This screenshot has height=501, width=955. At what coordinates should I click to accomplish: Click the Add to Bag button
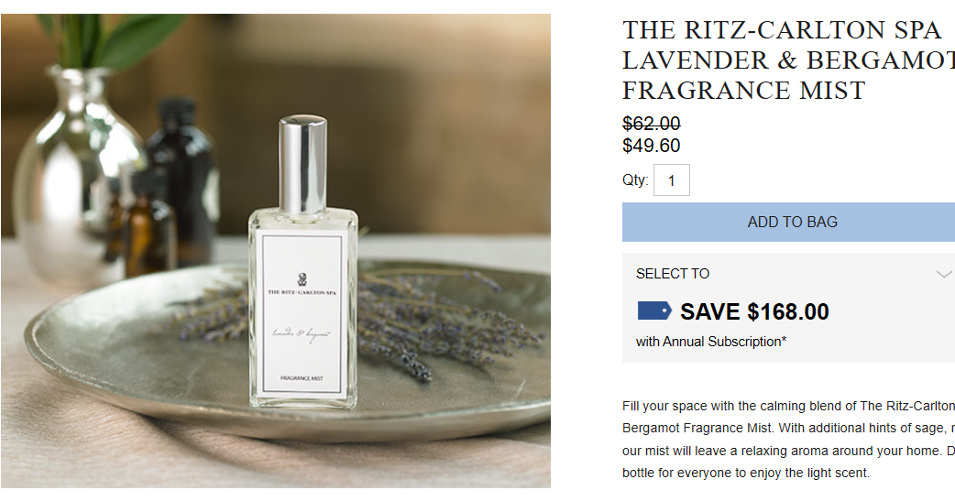point(789,223)
